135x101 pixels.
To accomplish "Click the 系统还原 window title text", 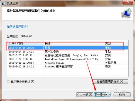I will [12, 3].
